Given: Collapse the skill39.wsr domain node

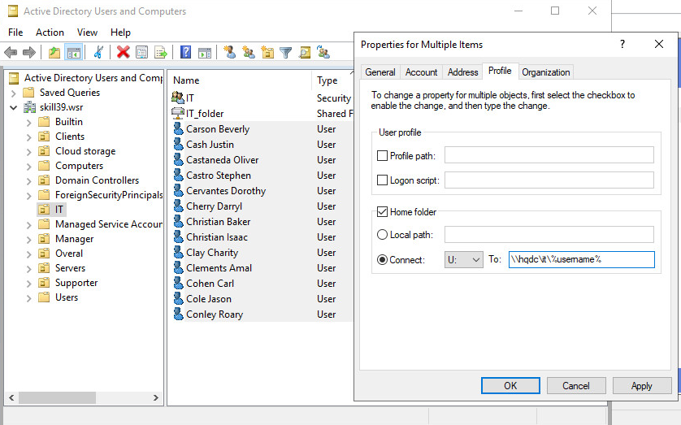Looking at the screenshot, I should [x=14, y=107].
